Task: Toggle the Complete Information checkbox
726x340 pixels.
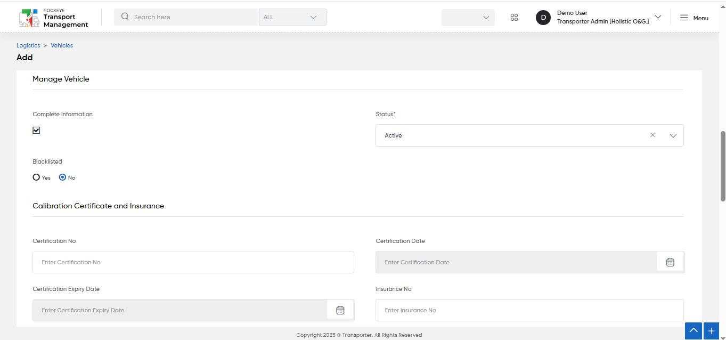Action: coord(36,130)
